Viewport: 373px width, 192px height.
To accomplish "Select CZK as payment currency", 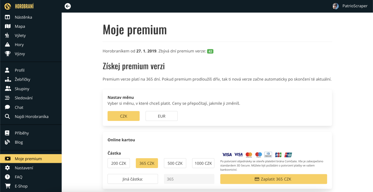I will tap(124, 116).
